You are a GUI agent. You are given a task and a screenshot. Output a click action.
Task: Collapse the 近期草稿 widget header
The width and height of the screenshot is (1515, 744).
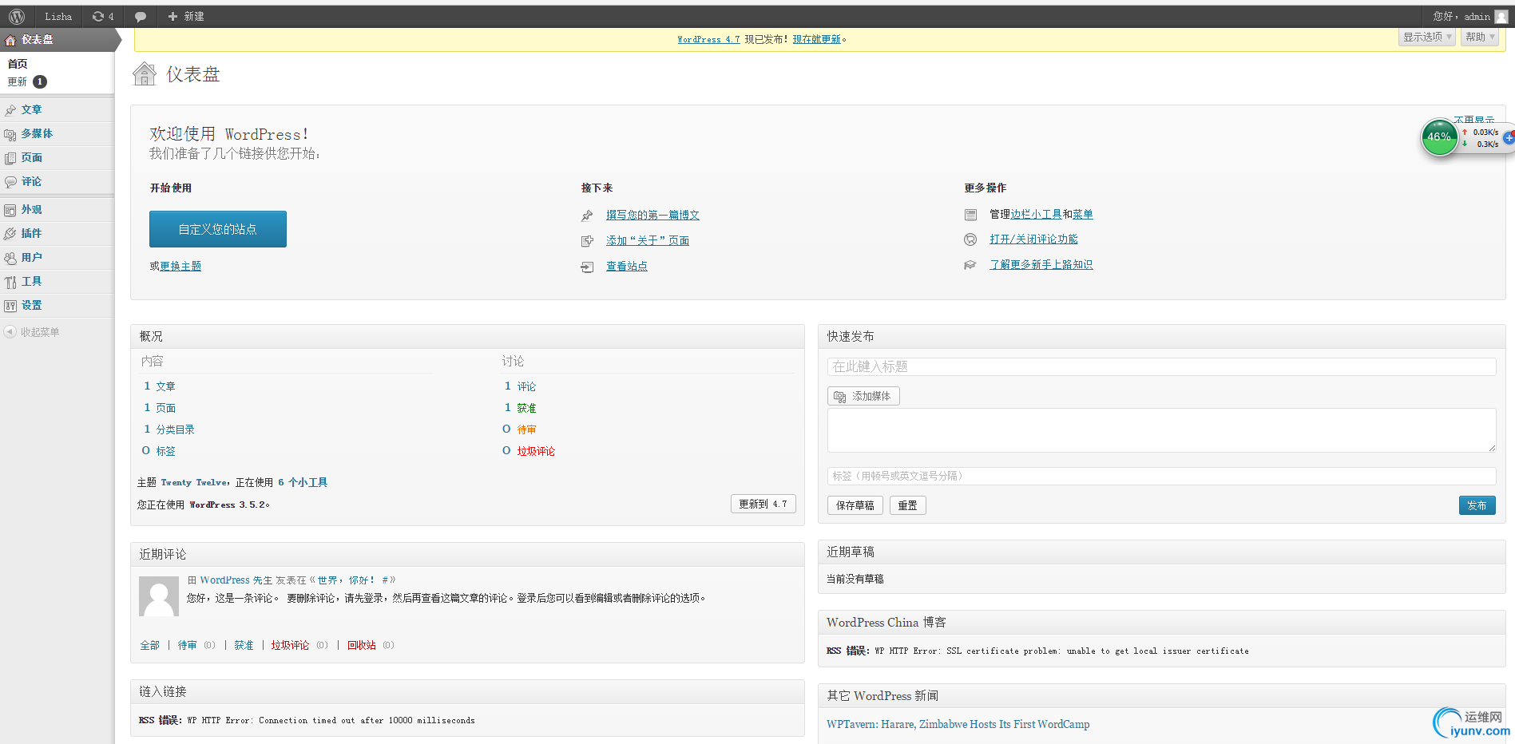(1161, 552)
